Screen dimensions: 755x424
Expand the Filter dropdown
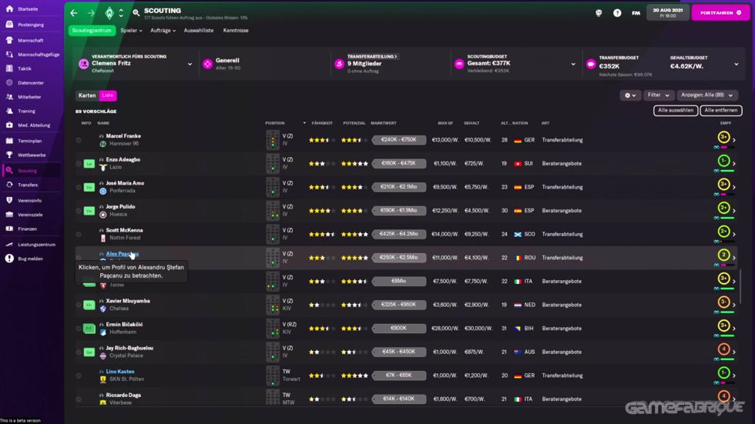click(658, 95)
